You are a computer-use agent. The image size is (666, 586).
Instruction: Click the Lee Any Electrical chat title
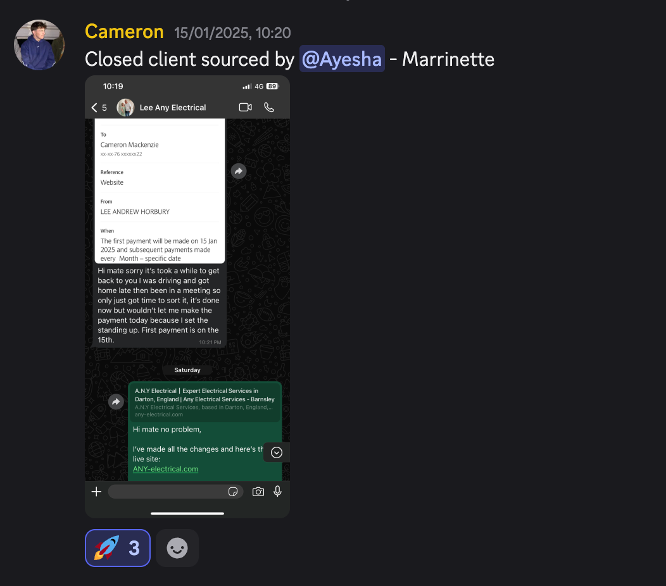[x=173, y=108]
